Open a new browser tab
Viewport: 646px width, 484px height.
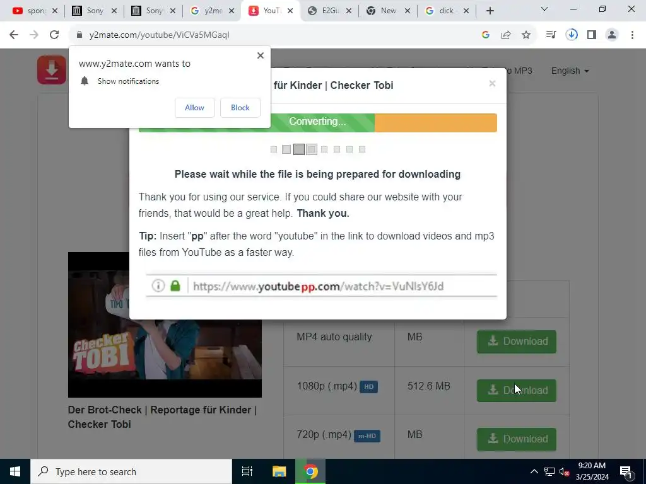click(490, 11)
